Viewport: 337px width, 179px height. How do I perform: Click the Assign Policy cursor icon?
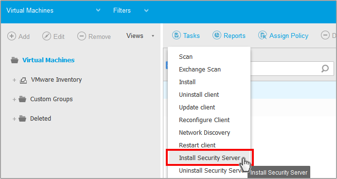click(263, 35)
